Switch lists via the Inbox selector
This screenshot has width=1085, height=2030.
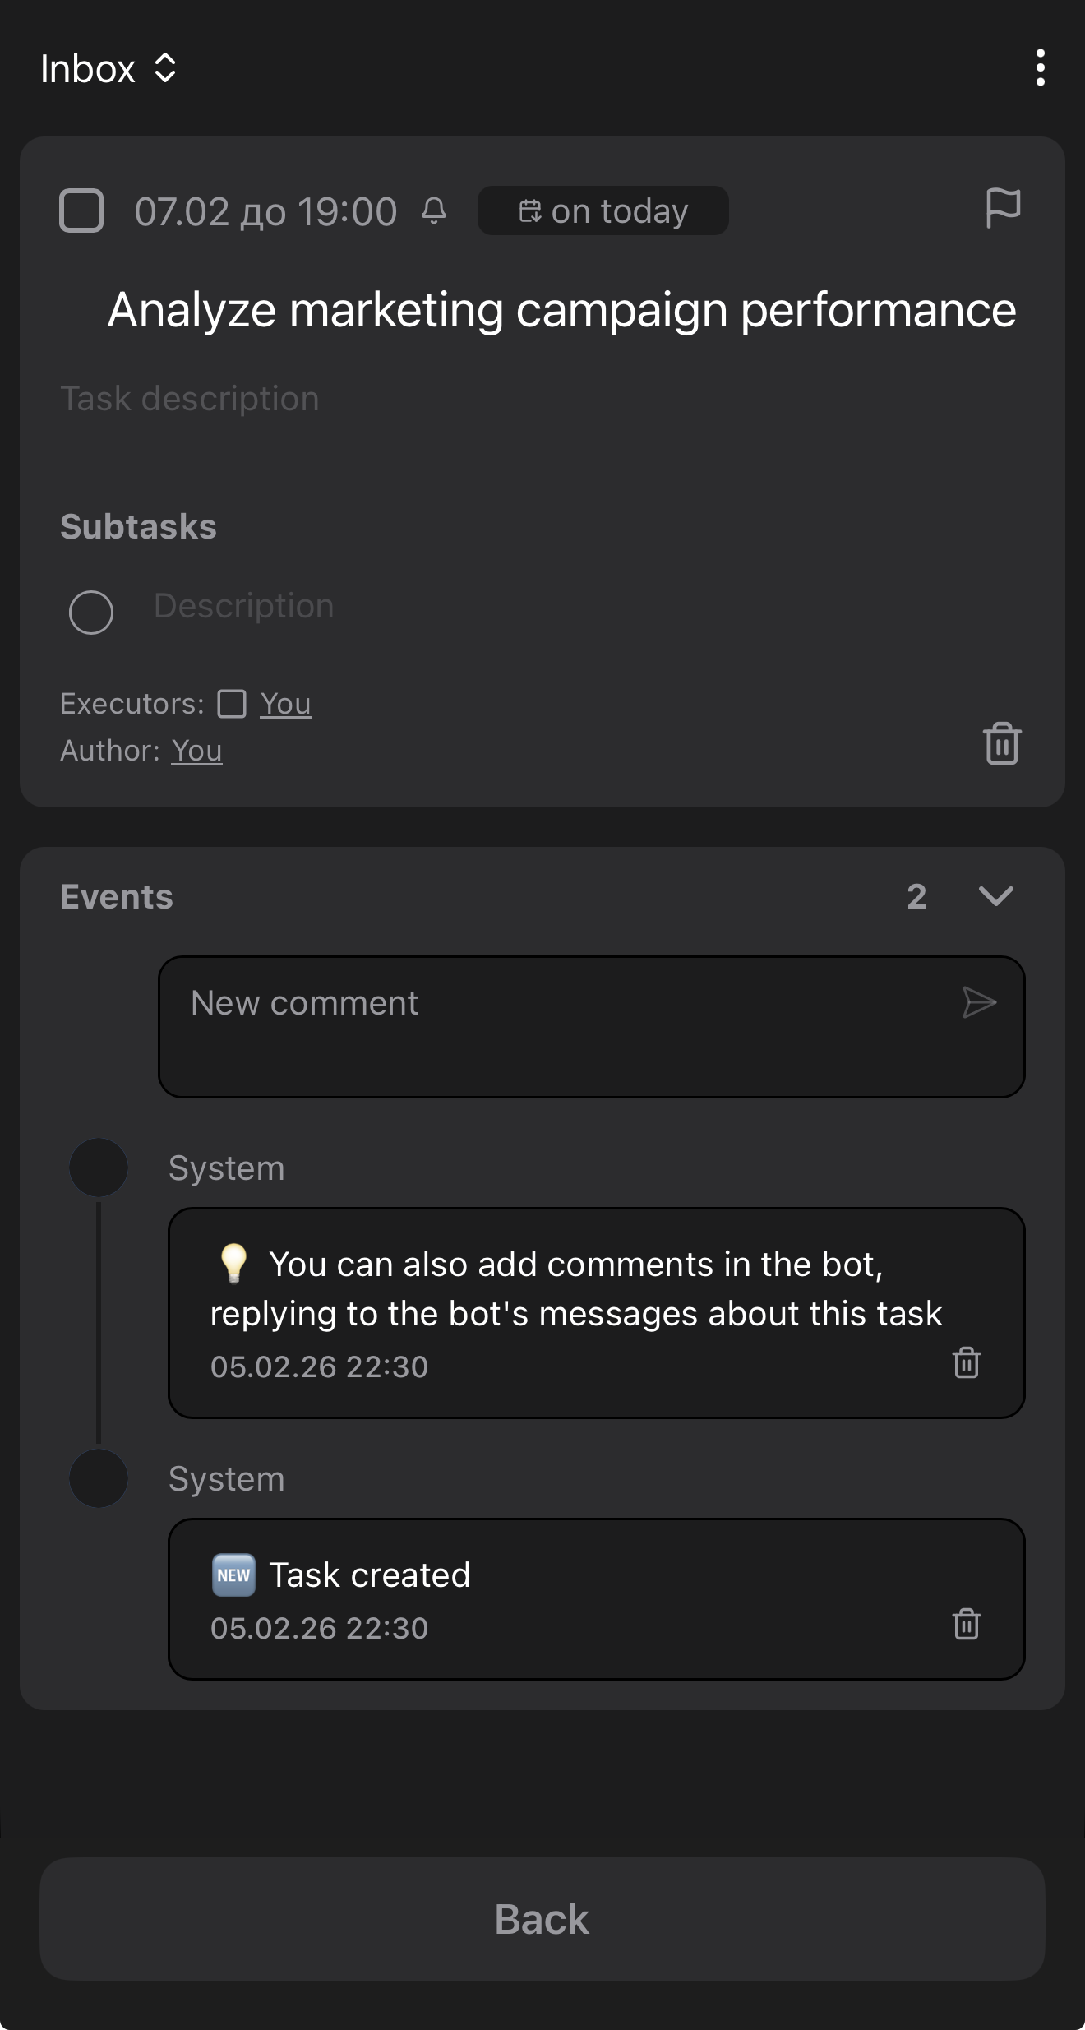click(164, 68)
